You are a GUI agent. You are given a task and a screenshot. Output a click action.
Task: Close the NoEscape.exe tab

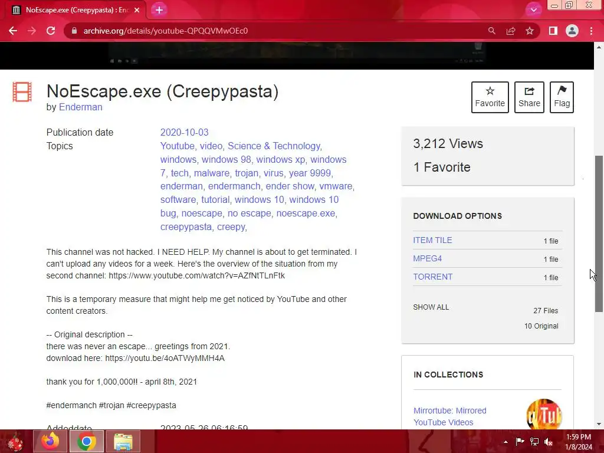137,10
